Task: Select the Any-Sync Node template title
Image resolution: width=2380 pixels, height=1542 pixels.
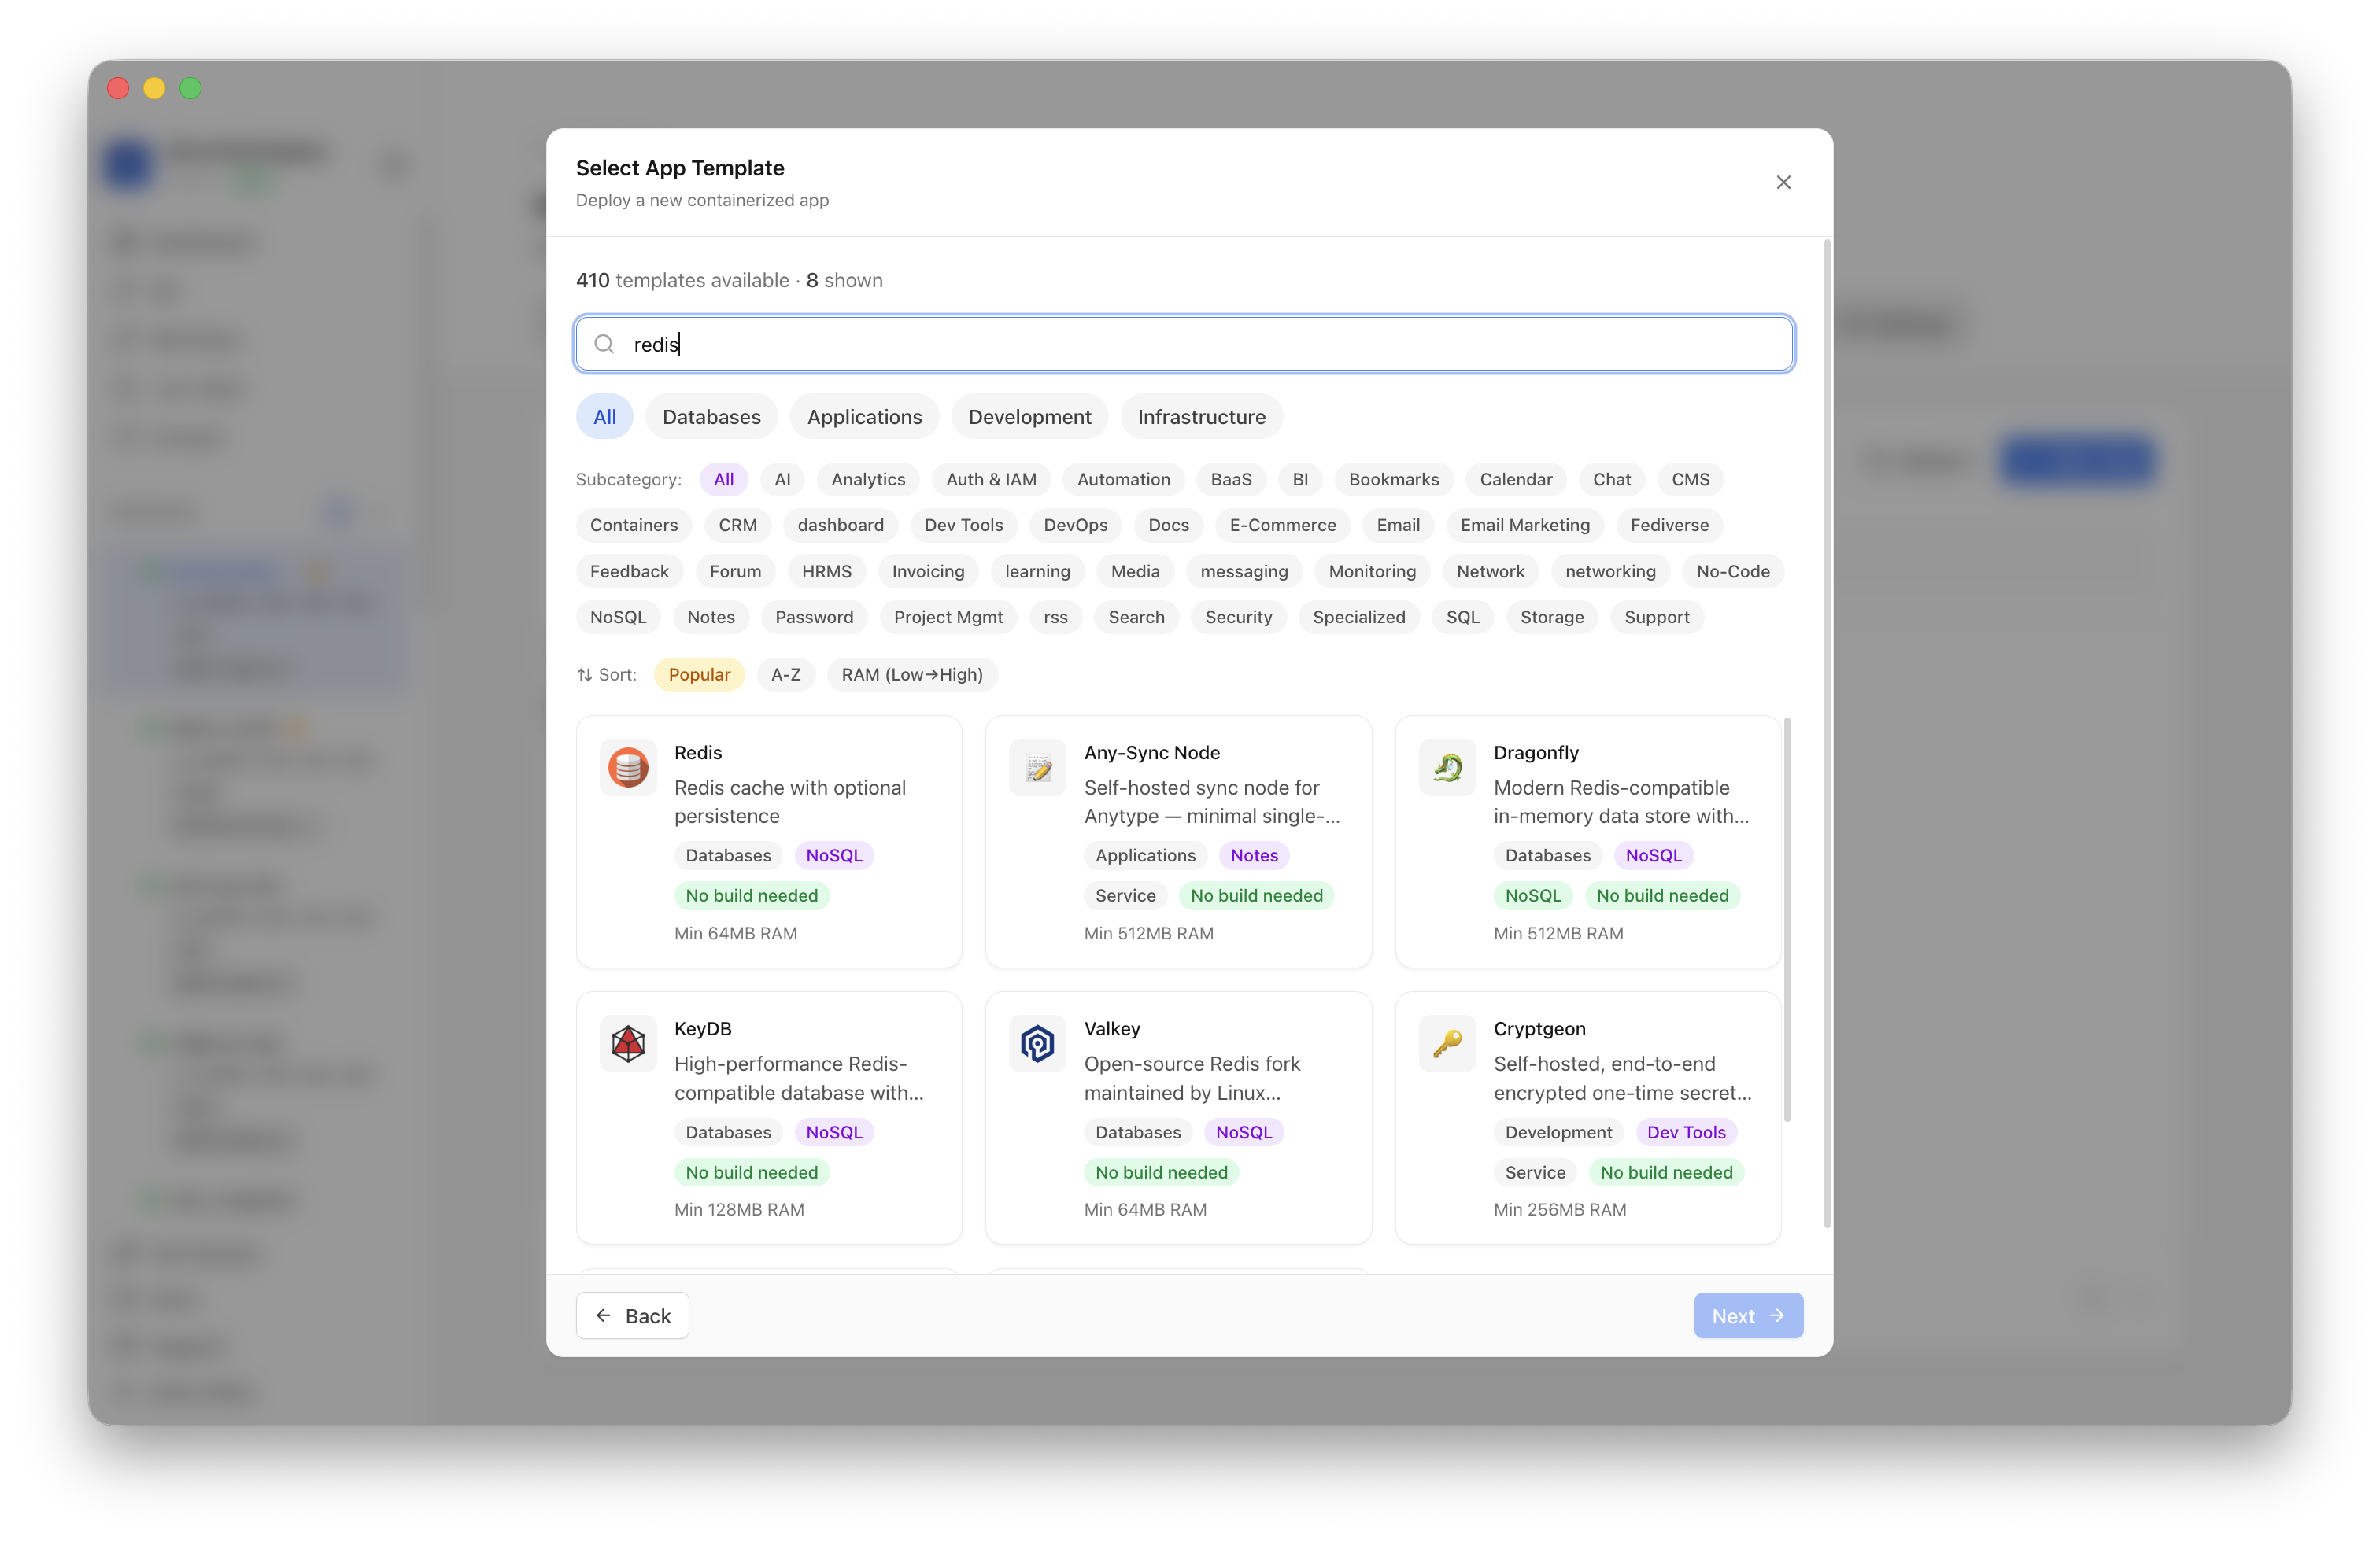Action: tap(1152, 753)
